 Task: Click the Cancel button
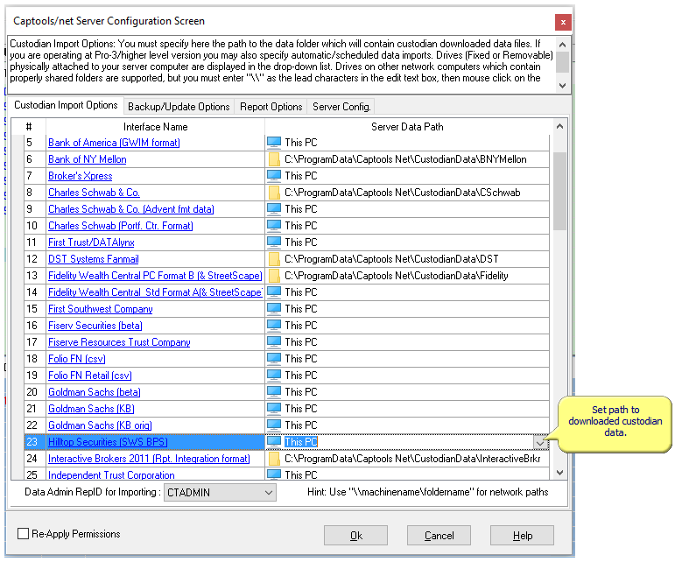tap(439, 536)
